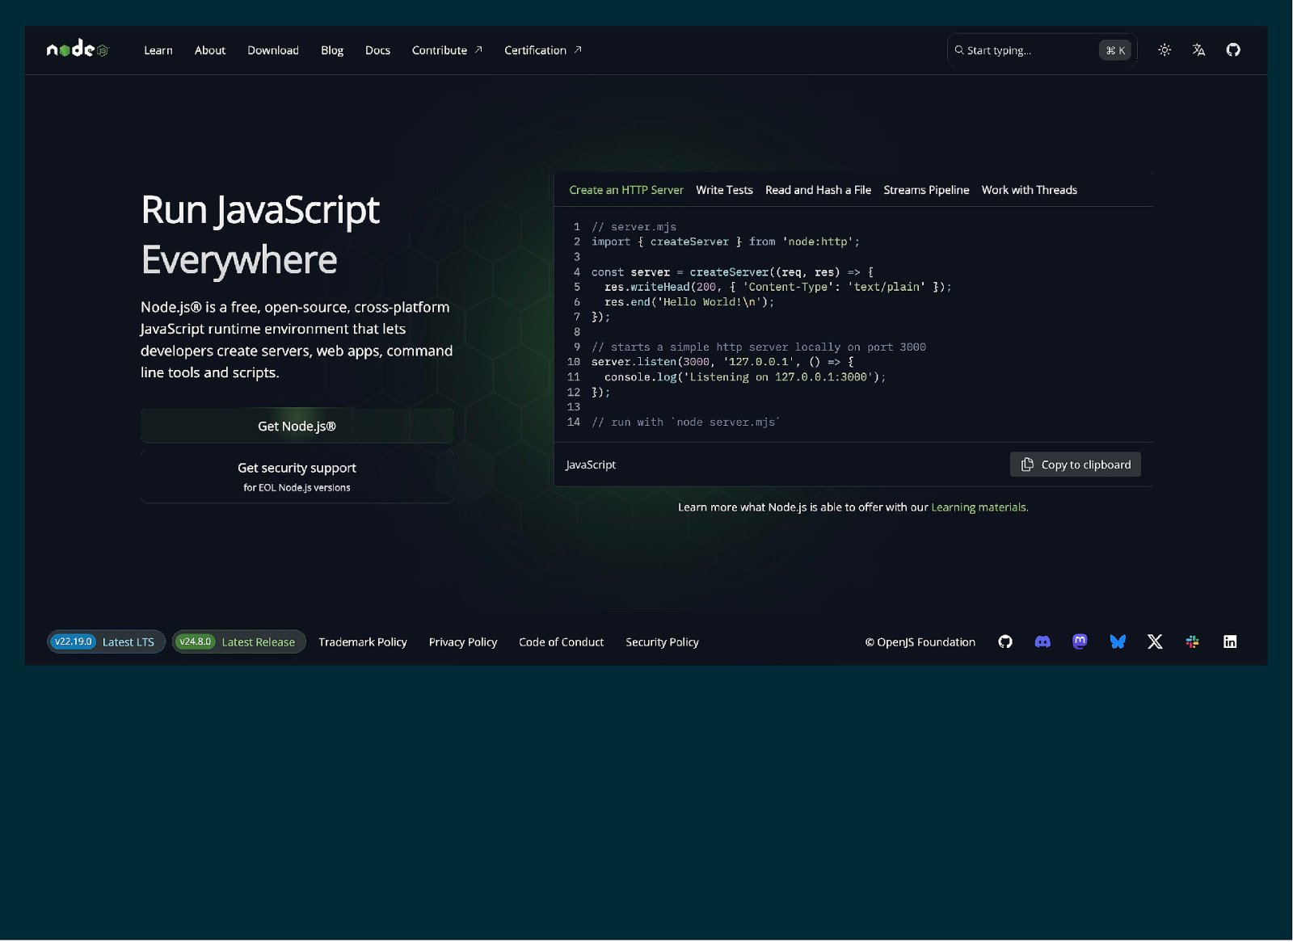Open the Slack icon in footer

pyautogui.click(x=1192, y=642)
